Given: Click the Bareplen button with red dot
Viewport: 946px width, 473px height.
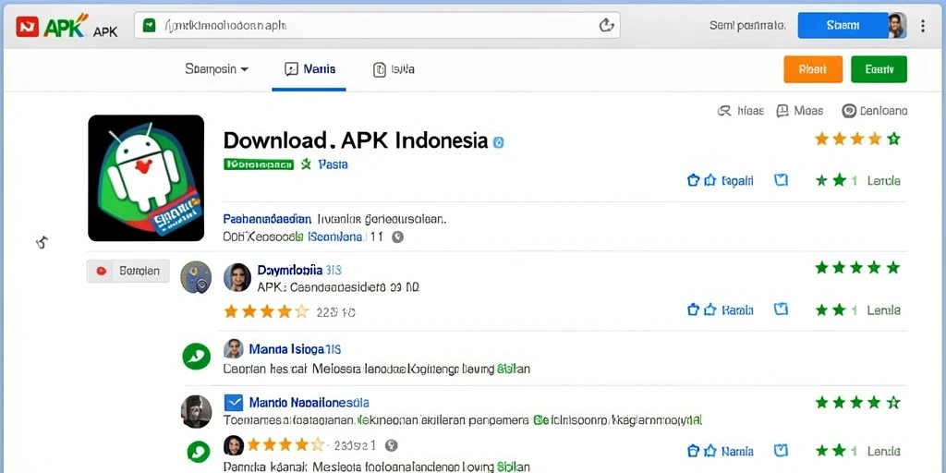Looking at the screenshot, I should (x=127, y=272).
